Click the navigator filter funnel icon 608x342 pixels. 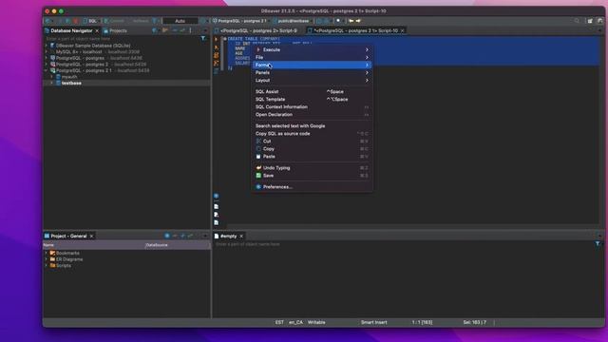[x=203, y=38]
